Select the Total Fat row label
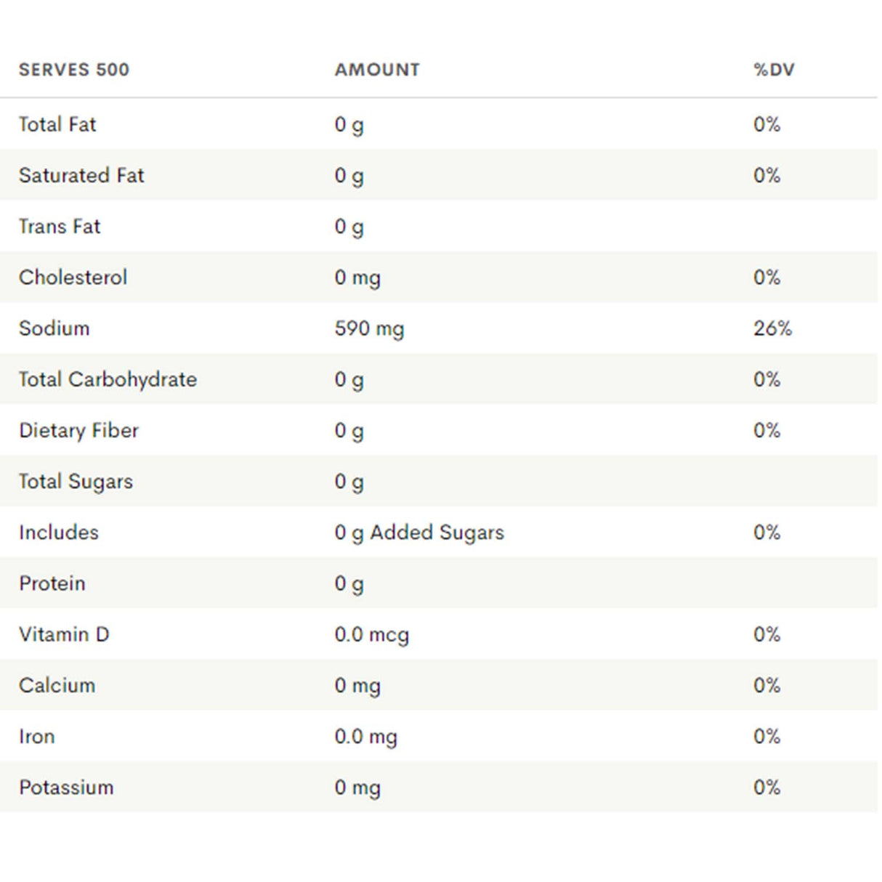Screen dimensions: 882x882 click(x=57, y=124)
